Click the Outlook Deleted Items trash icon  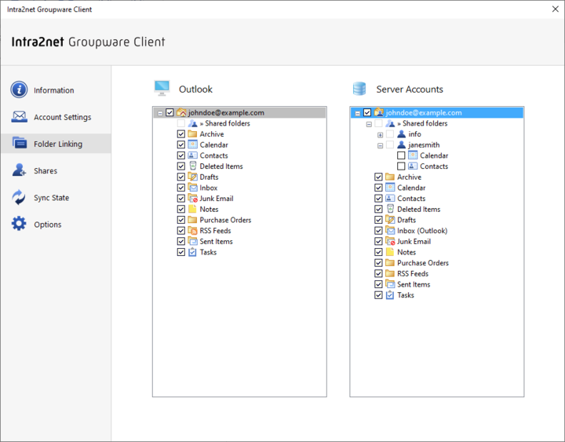click(x=193, y=166)
